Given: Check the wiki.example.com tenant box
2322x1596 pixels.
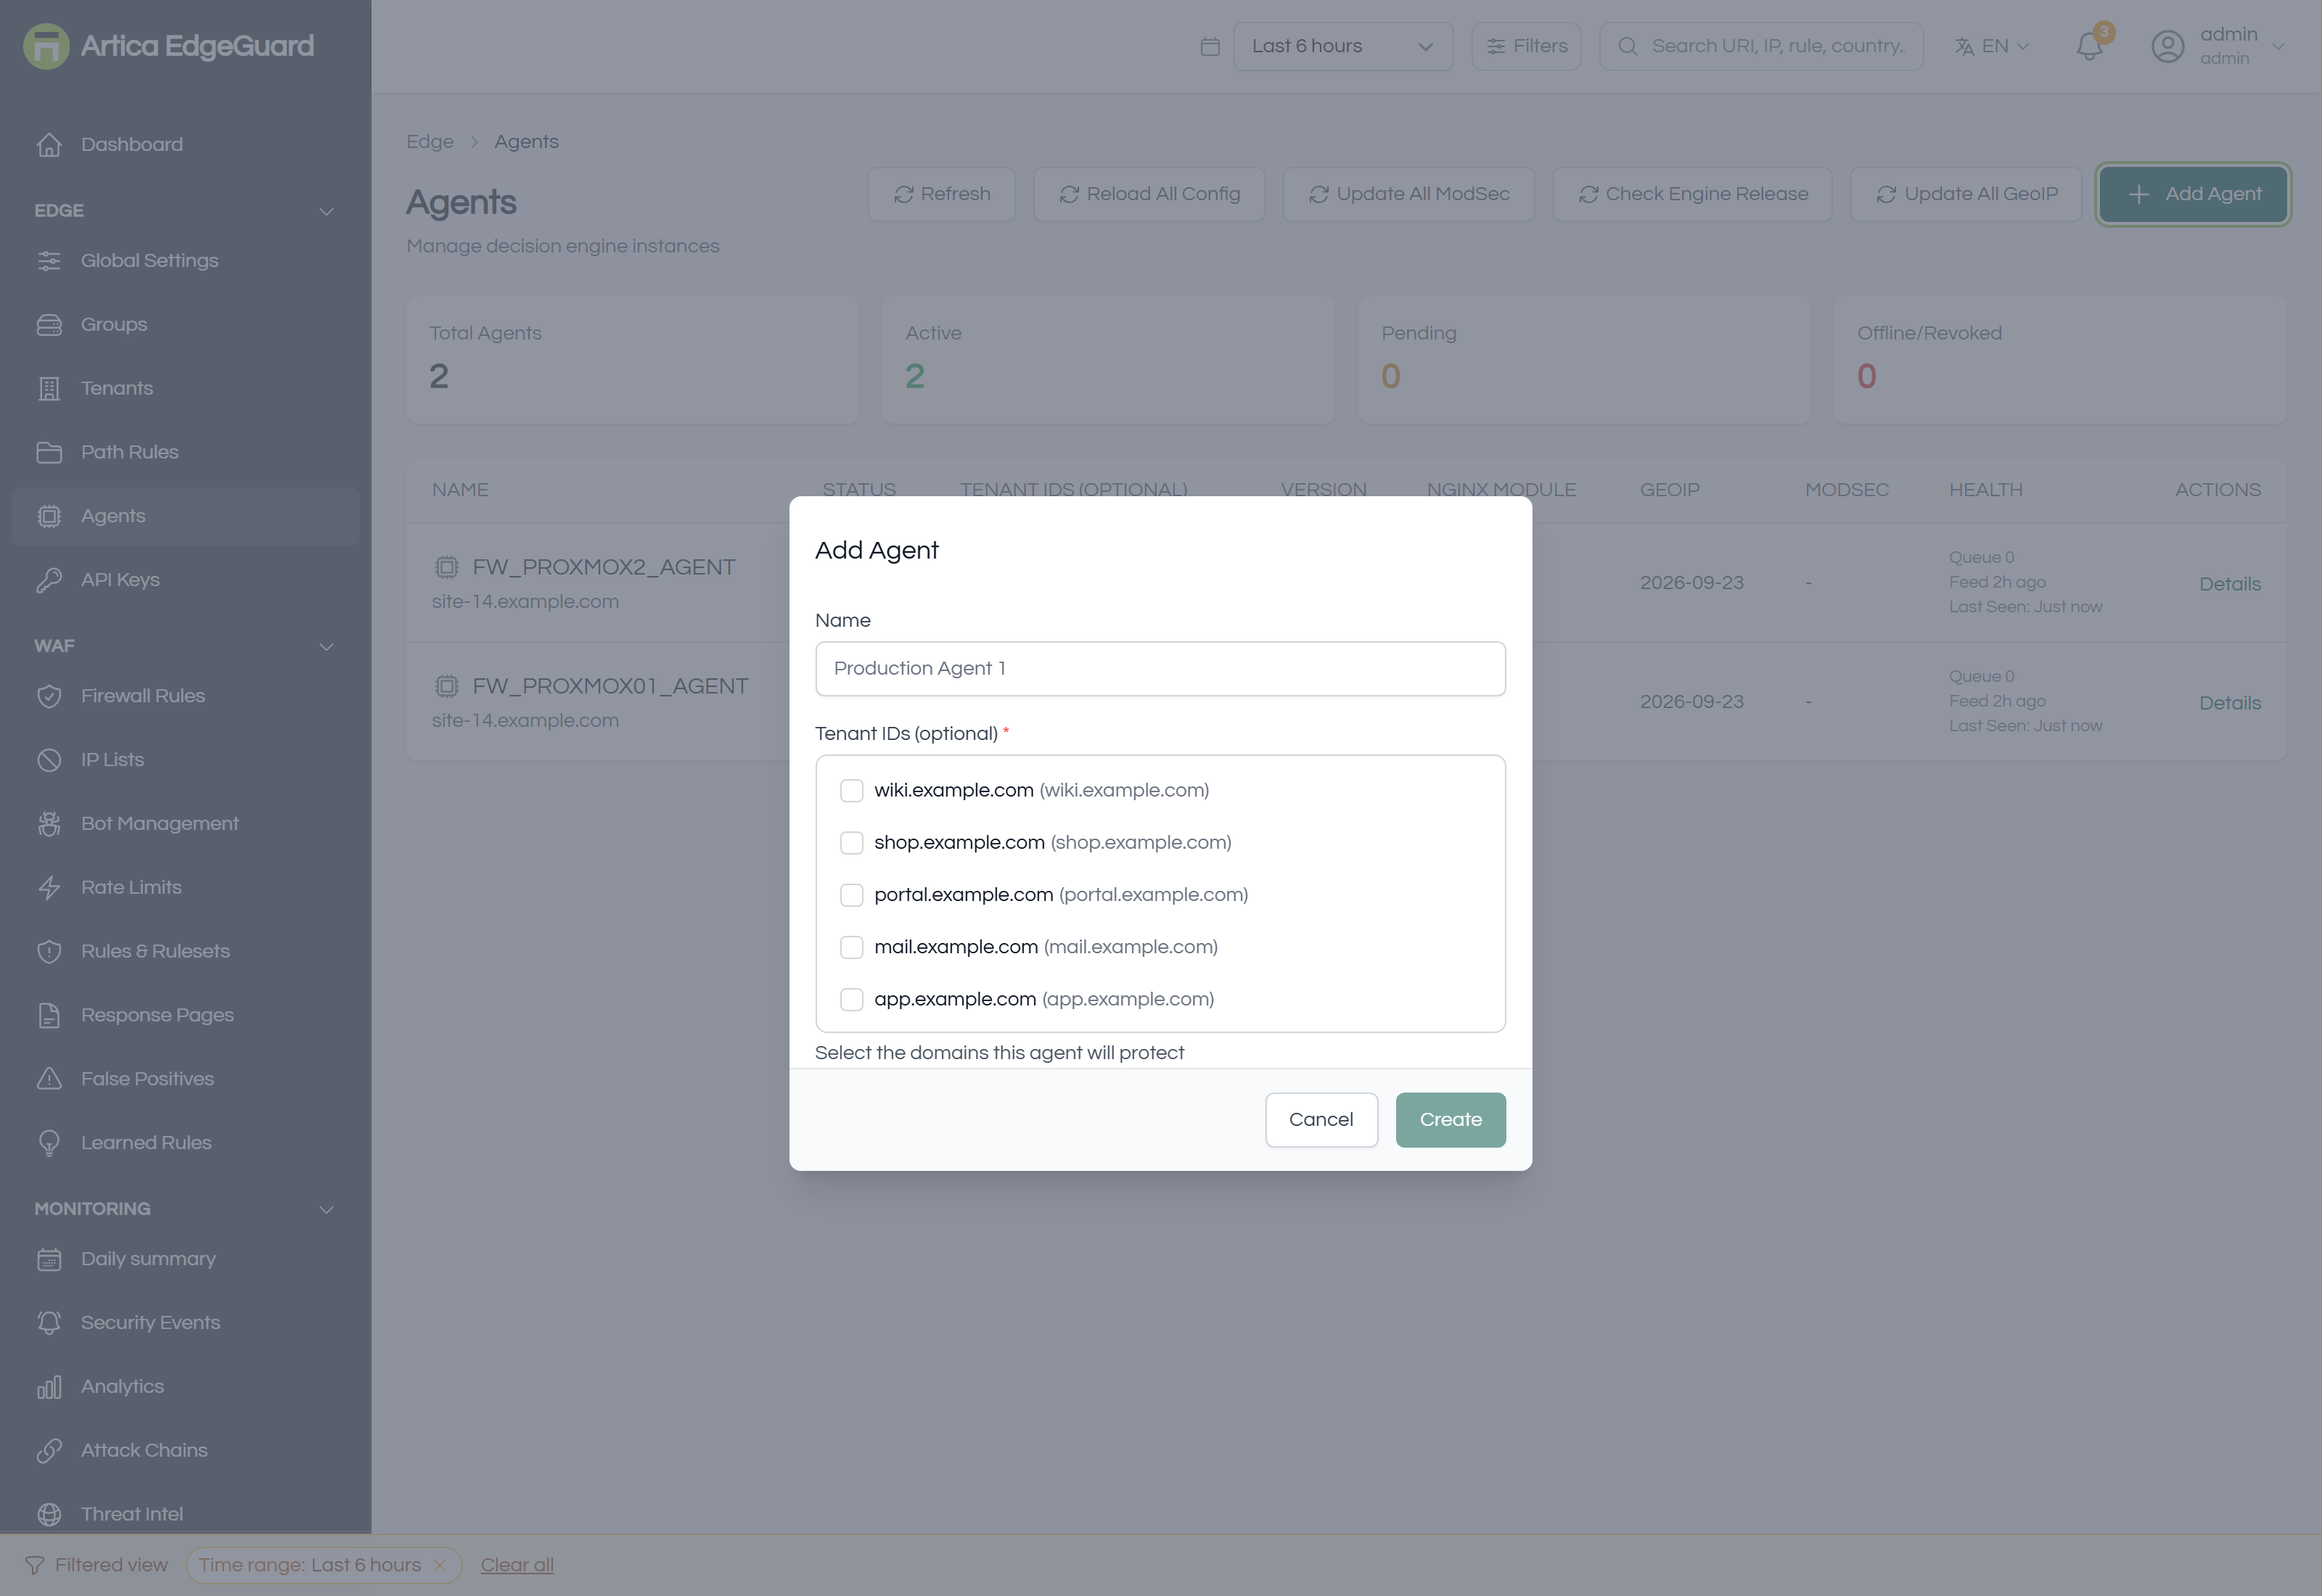Looking at the screenshot, I should pos(851,790).
